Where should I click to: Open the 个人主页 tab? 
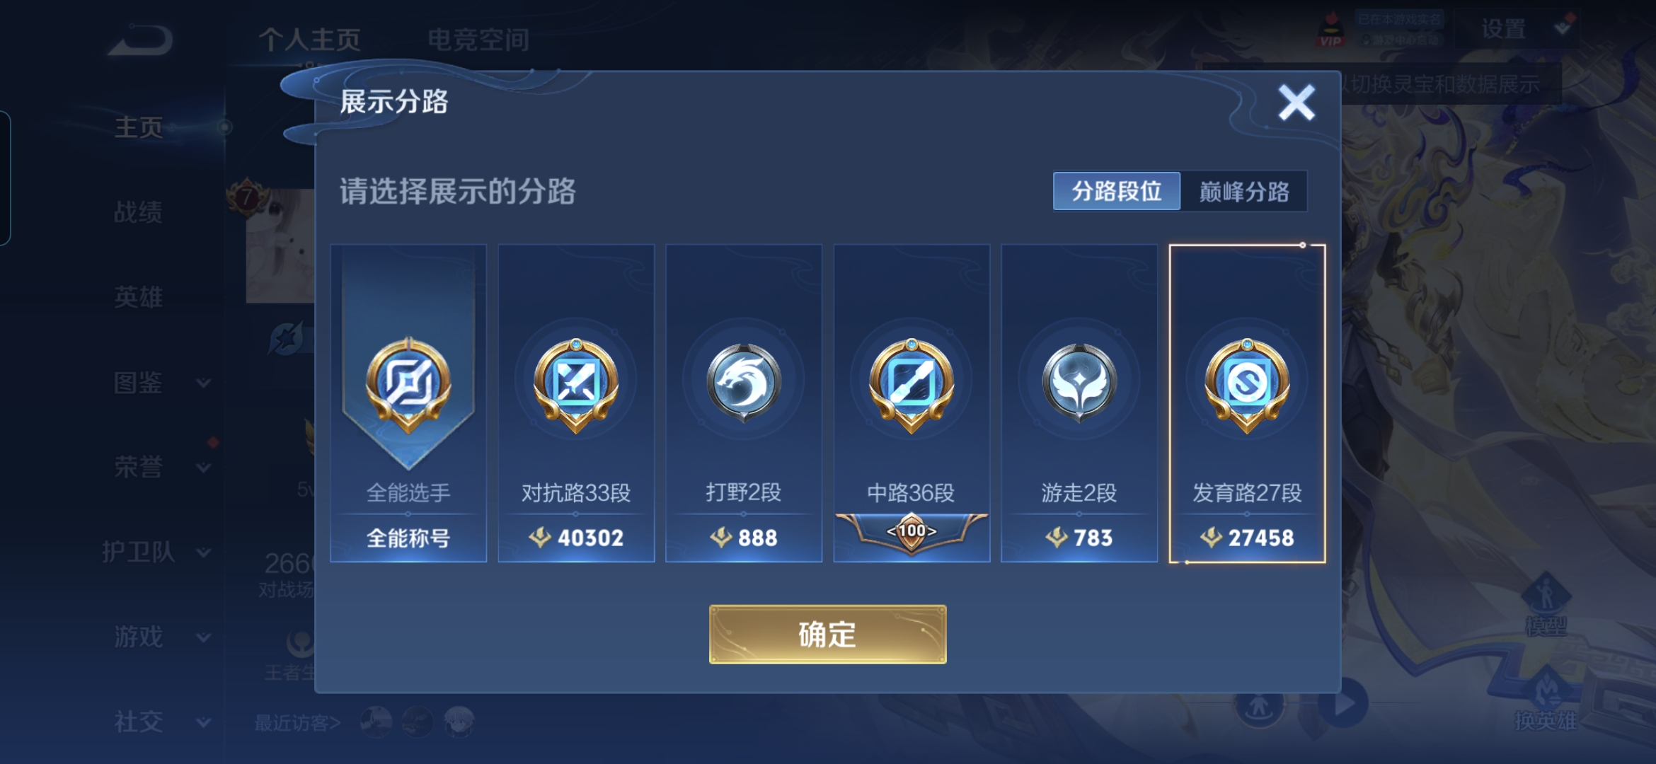[x=310, y=40]
